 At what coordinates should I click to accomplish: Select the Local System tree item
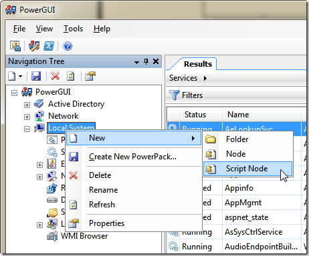[x=71, y=128]
